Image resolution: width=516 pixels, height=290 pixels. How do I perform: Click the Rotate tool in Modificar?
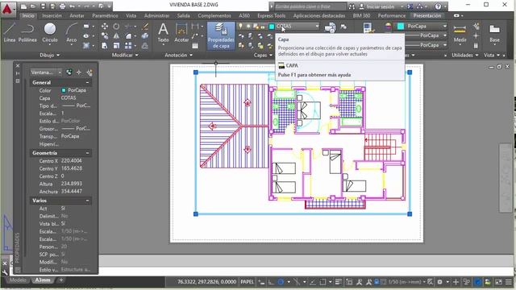(116, 27)
